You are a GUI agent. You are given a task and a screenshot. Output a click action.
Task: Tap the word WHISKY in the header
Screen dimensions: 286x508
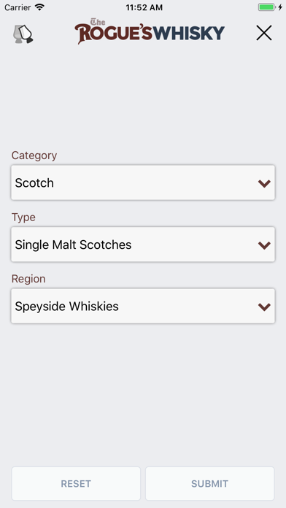(x=189, y=33)
